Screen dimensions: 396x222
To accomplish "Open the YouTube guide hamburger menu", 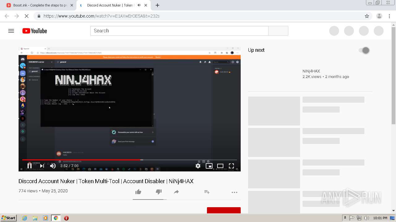I will click(11, 31).
